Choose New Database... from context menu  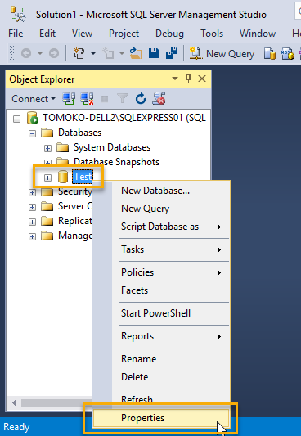pyautogui.click(x=161, y=191)
